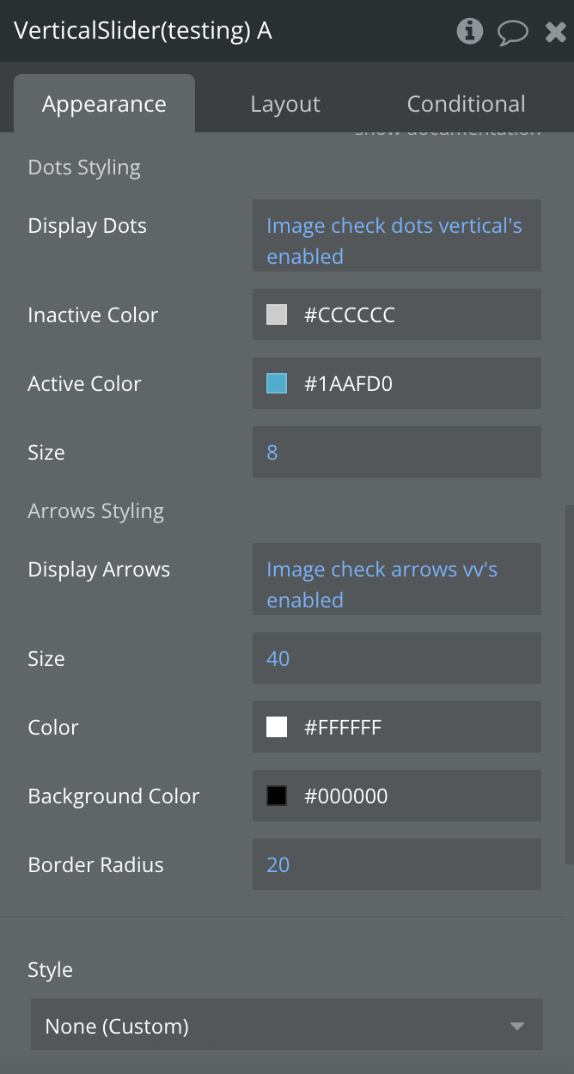Click the Style dropdown arrow

pyautogui.click(x=516, y=1026)
